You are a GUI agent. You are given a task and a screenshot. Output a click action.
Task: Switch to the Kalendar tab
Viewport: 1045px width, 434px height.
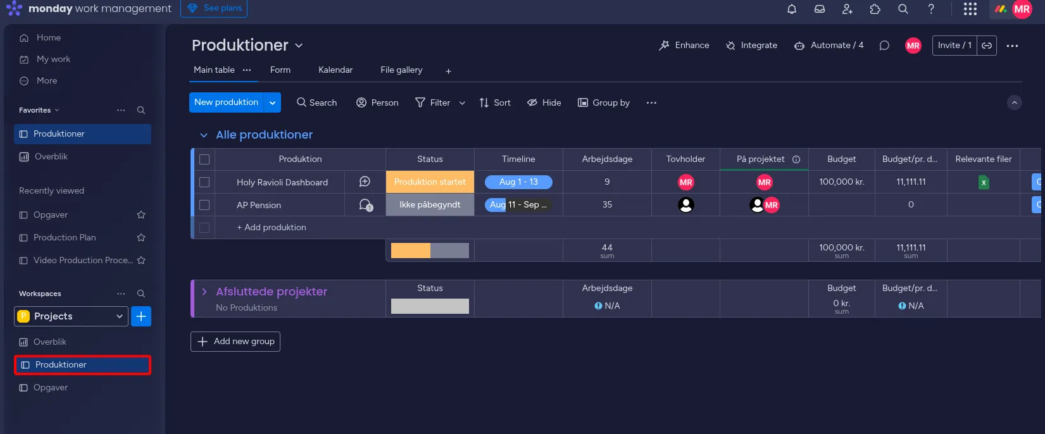pos(335,70)
